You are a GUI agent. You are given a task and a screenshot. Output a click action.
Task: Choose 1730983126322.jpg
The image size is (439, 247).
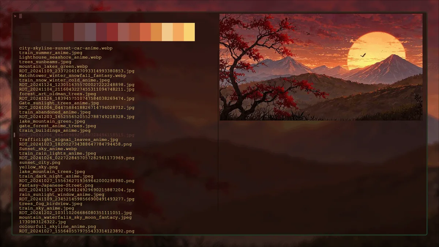(x=42, y=222)
